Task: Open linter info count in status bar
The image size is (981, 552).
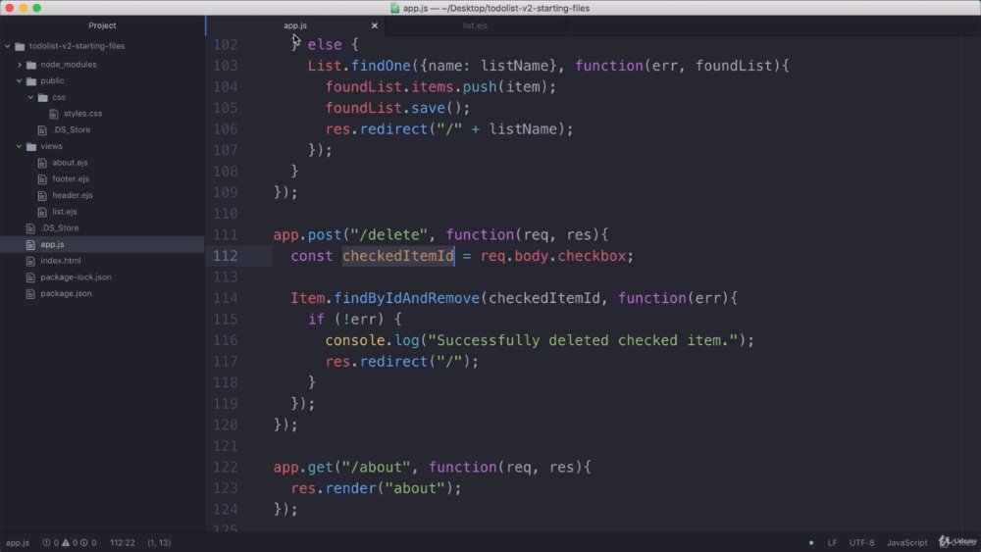Action: click(x=88, y=542)
